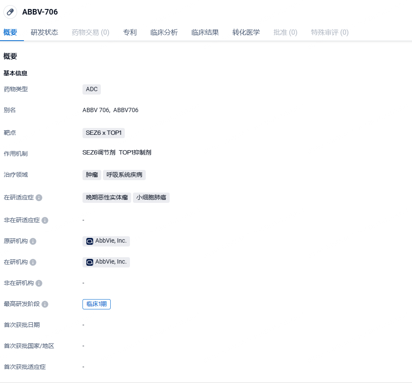This screenshot has height=383, width=412.
Task: Click the 作用机制 label
Action: [x=16, y=154]
